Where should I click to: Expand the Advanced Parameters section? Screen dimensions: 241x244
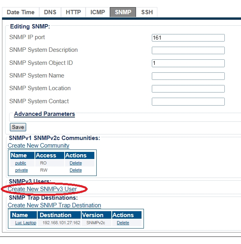[x=44, y=114]
